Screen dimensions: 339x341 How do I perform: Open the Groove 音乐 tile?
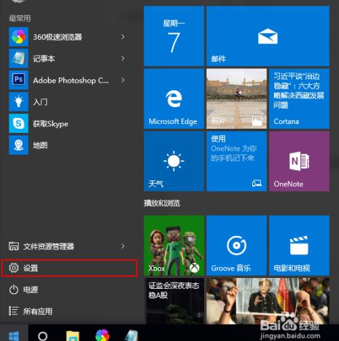pyautogui.click(x=237, y=245)
